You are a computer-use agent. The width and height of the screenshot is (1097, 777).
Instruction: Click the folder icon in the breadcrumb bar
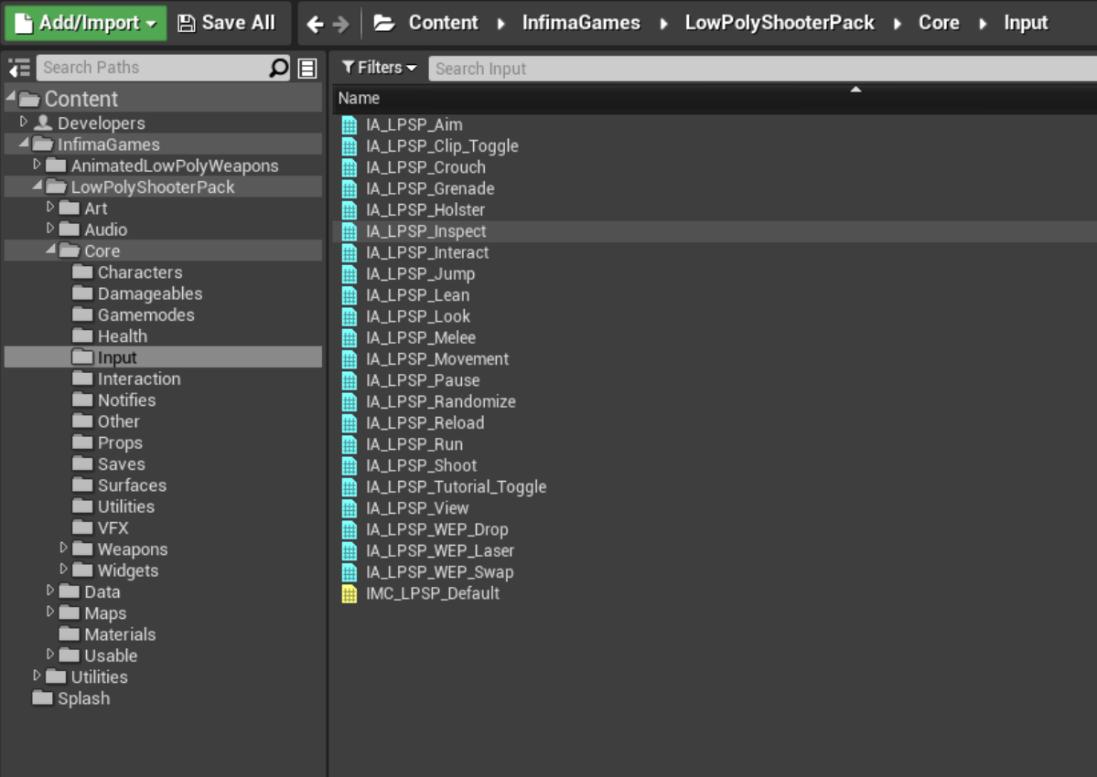384,24
